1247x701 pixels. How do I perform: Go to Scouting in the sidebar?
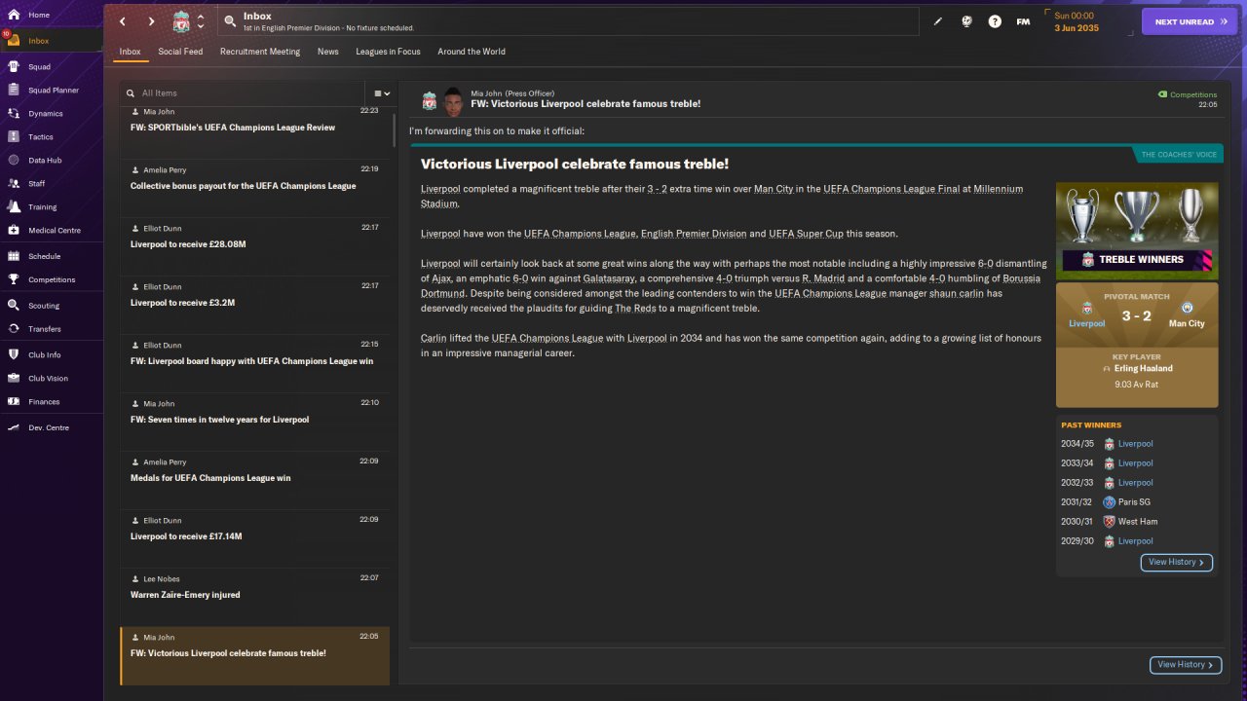(44, 306)
